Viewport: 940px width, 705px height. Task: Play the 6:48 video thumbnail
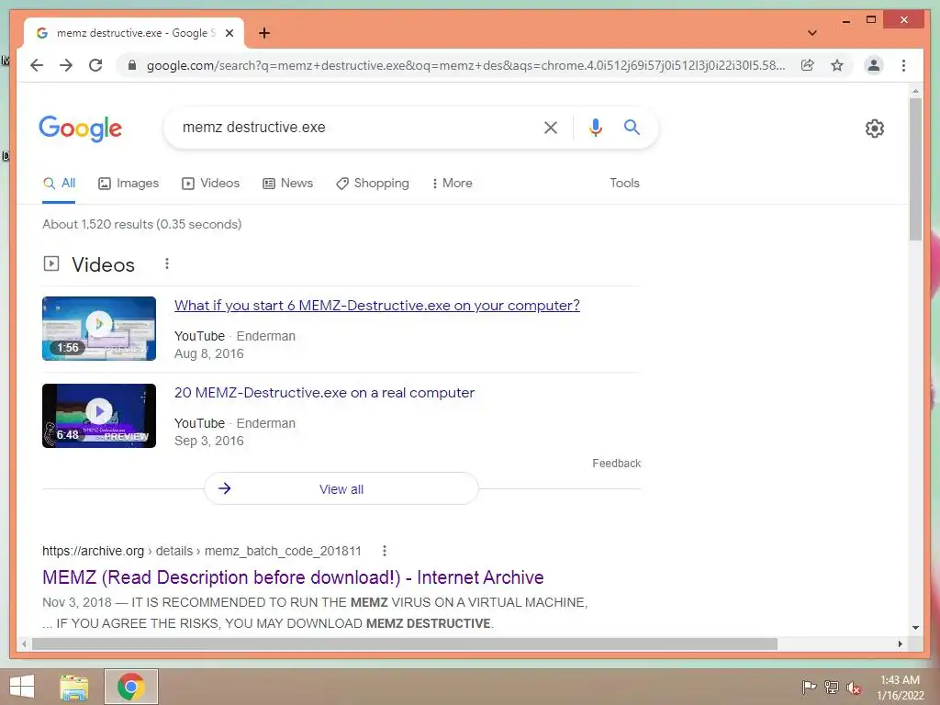coord(99,416)
